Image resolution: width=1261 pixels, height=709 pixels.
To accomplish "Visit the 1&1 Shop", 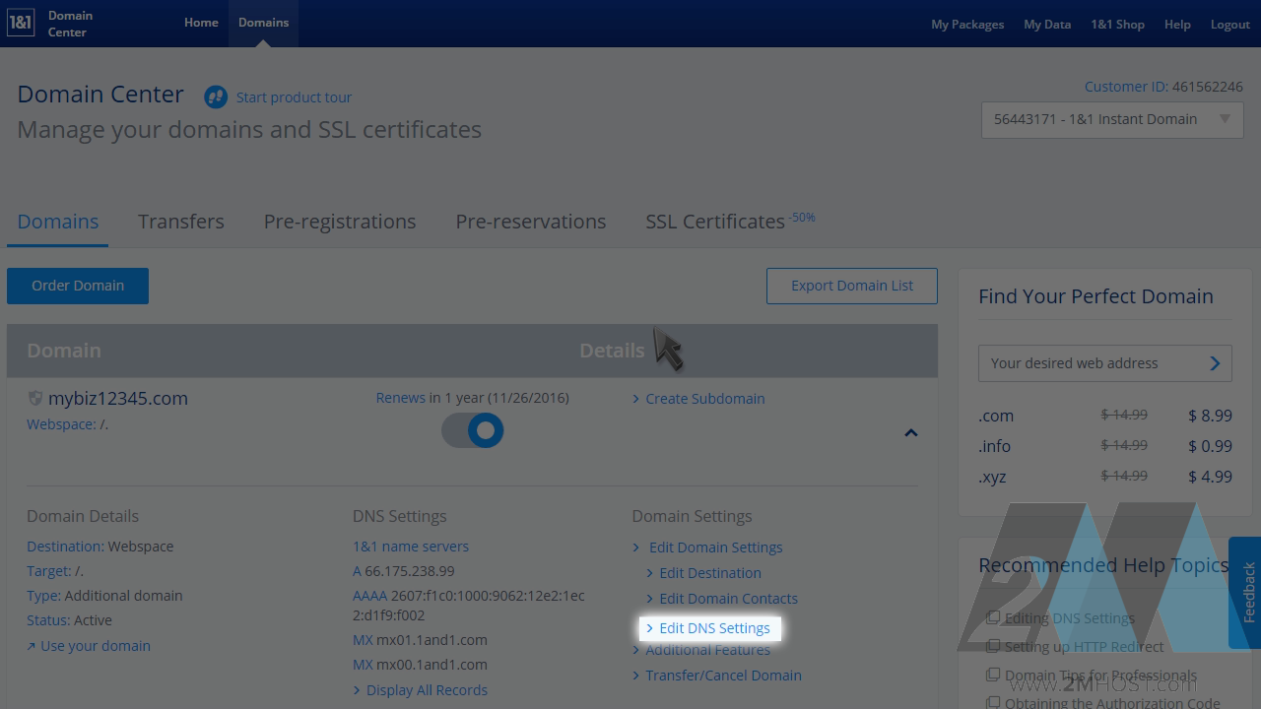I will pyautogui.click(x=1117, y=25).
